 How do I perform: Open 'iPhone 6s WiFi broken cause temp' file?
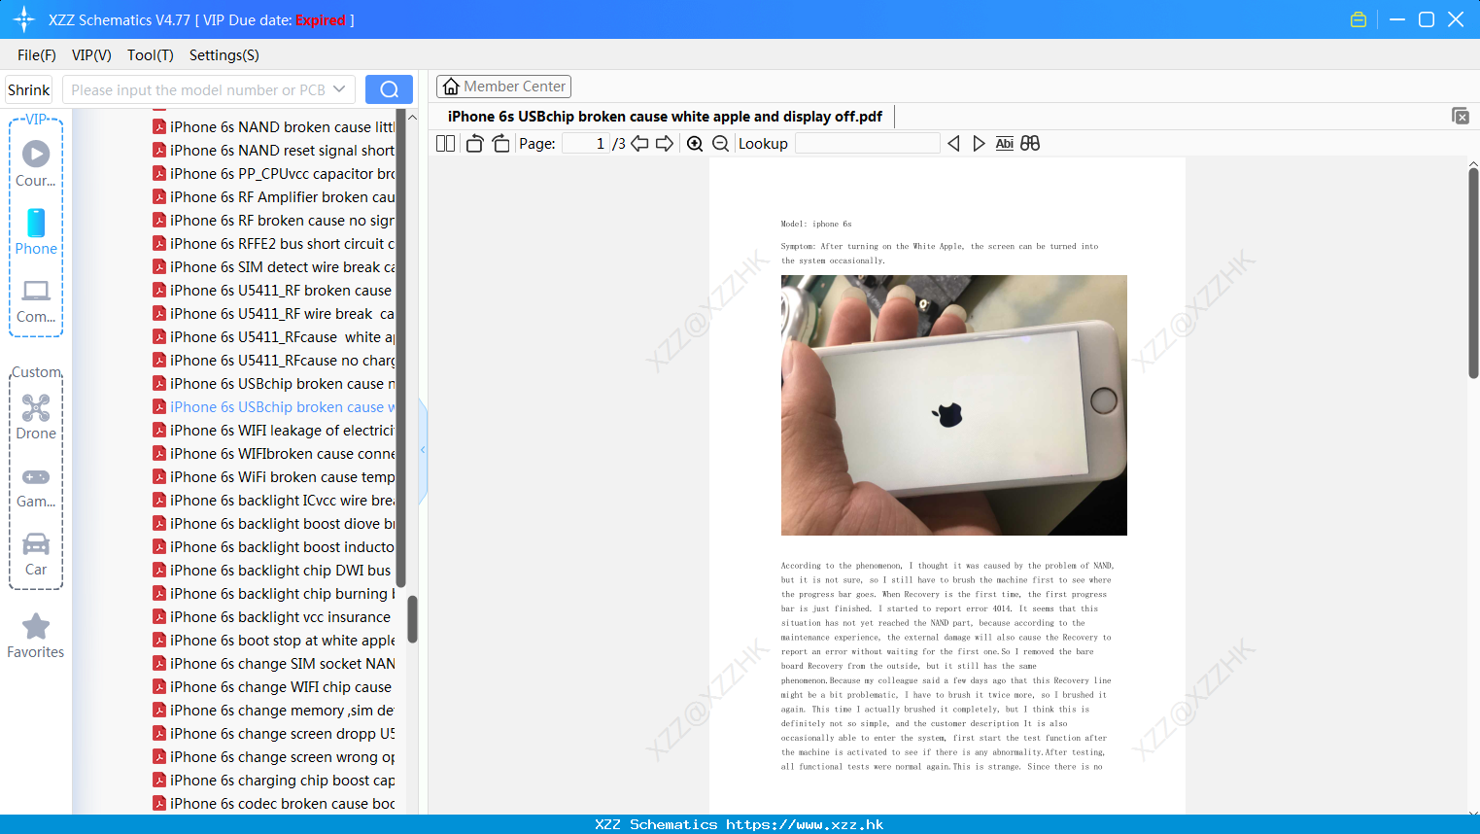coord(274,477)
